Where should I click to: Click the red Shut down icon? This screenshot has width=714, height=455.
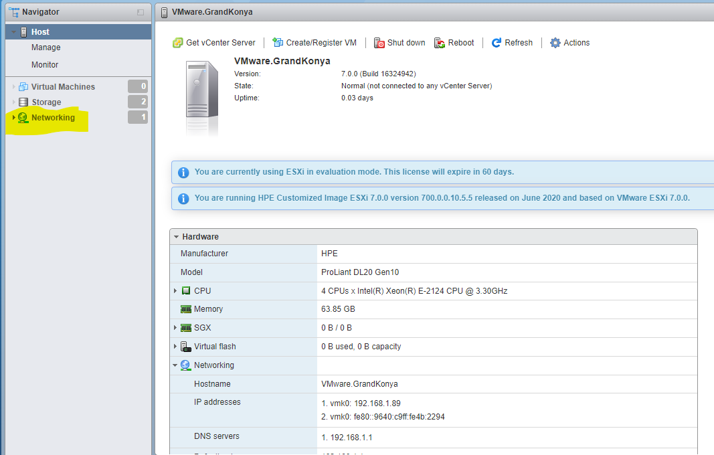pos(379,43)
